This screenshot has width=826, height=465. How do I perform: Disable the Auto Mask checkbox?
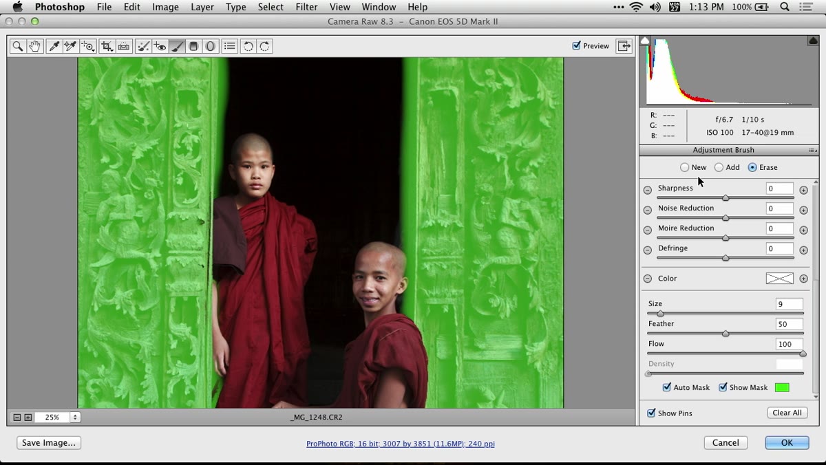pos(667,387)
